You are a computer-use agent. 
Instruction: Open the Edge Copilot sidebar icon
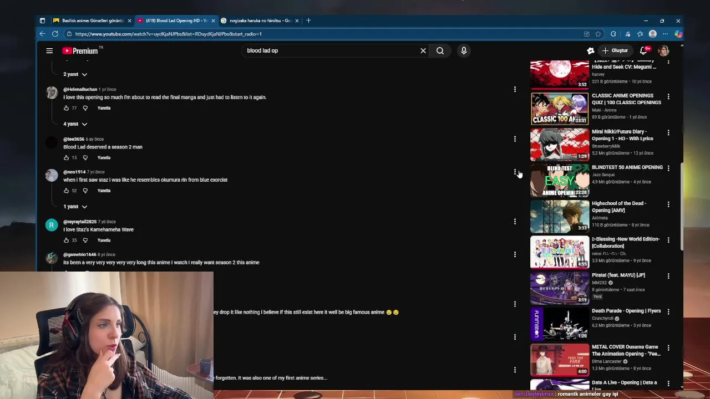point(678,34)
